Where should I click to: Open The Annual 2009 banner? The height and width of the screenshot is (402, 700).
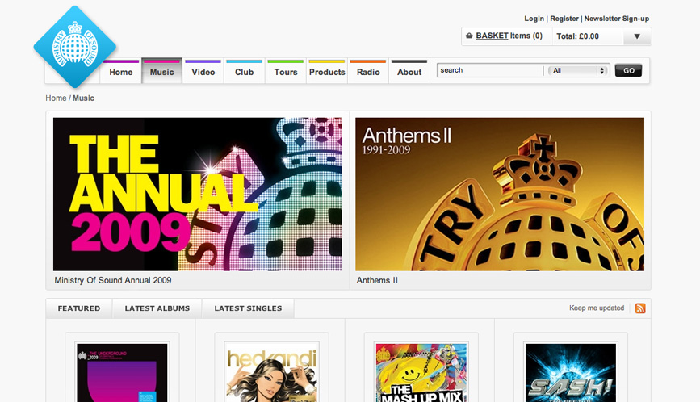click(x=197, y=194)
